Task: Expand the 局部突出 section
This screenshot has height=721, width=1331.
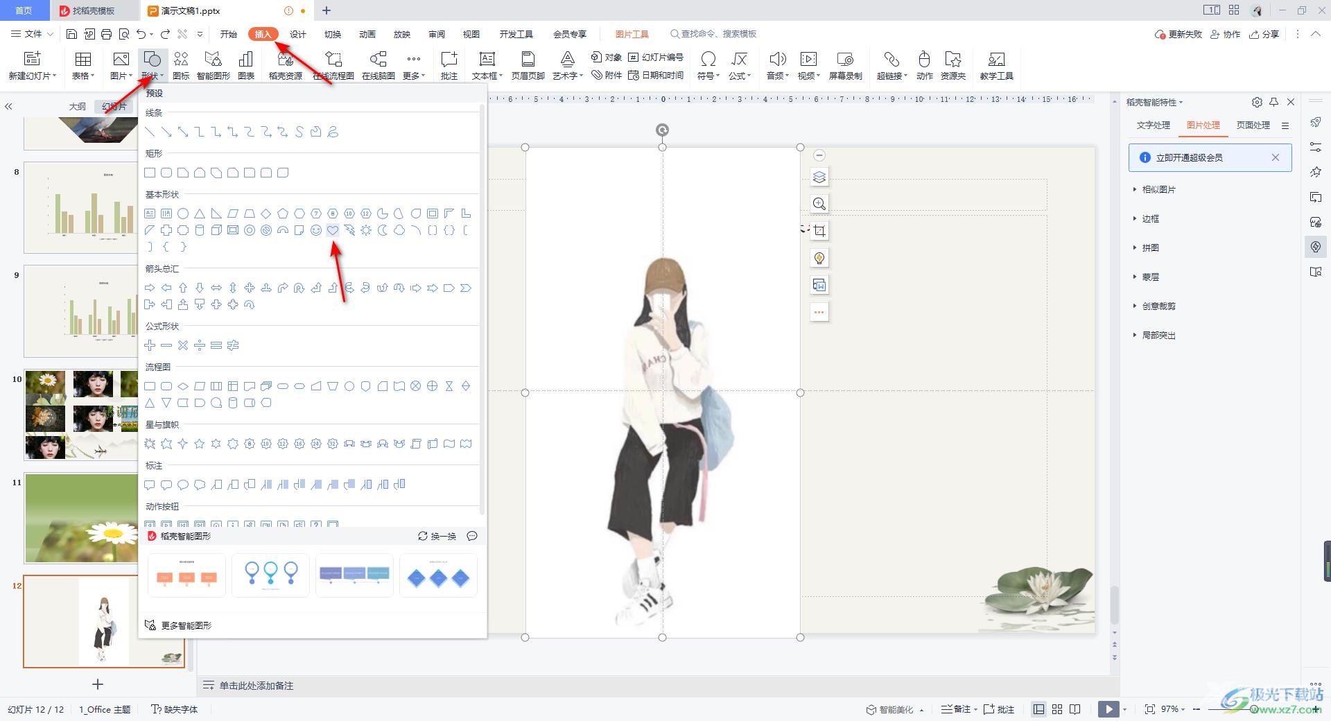Action: (x=1158, y=335)
